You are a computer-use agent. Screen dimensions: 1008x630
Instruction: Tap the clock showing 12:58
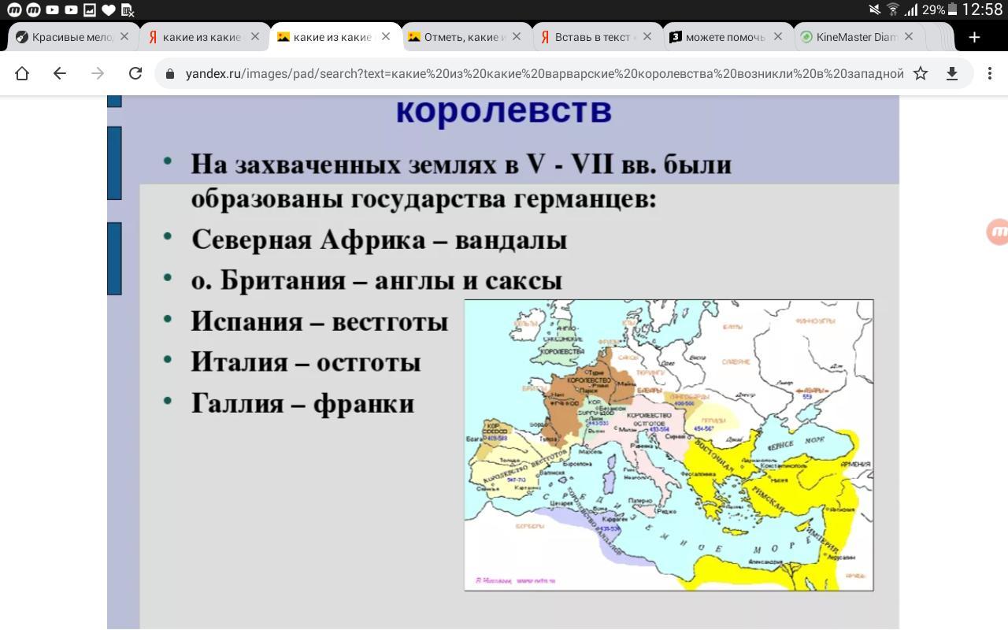pos(983,9)
